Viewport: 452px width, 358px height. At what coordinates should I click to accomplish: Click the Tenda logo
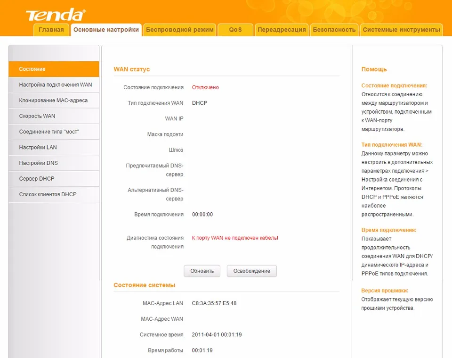(x=56, y=15)
